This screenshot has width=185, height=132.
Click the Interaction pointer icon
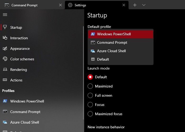(x=5, y=38)
